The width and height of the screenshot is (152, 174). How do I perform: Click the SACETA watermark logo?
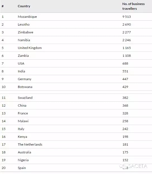[x=133, y=166]
